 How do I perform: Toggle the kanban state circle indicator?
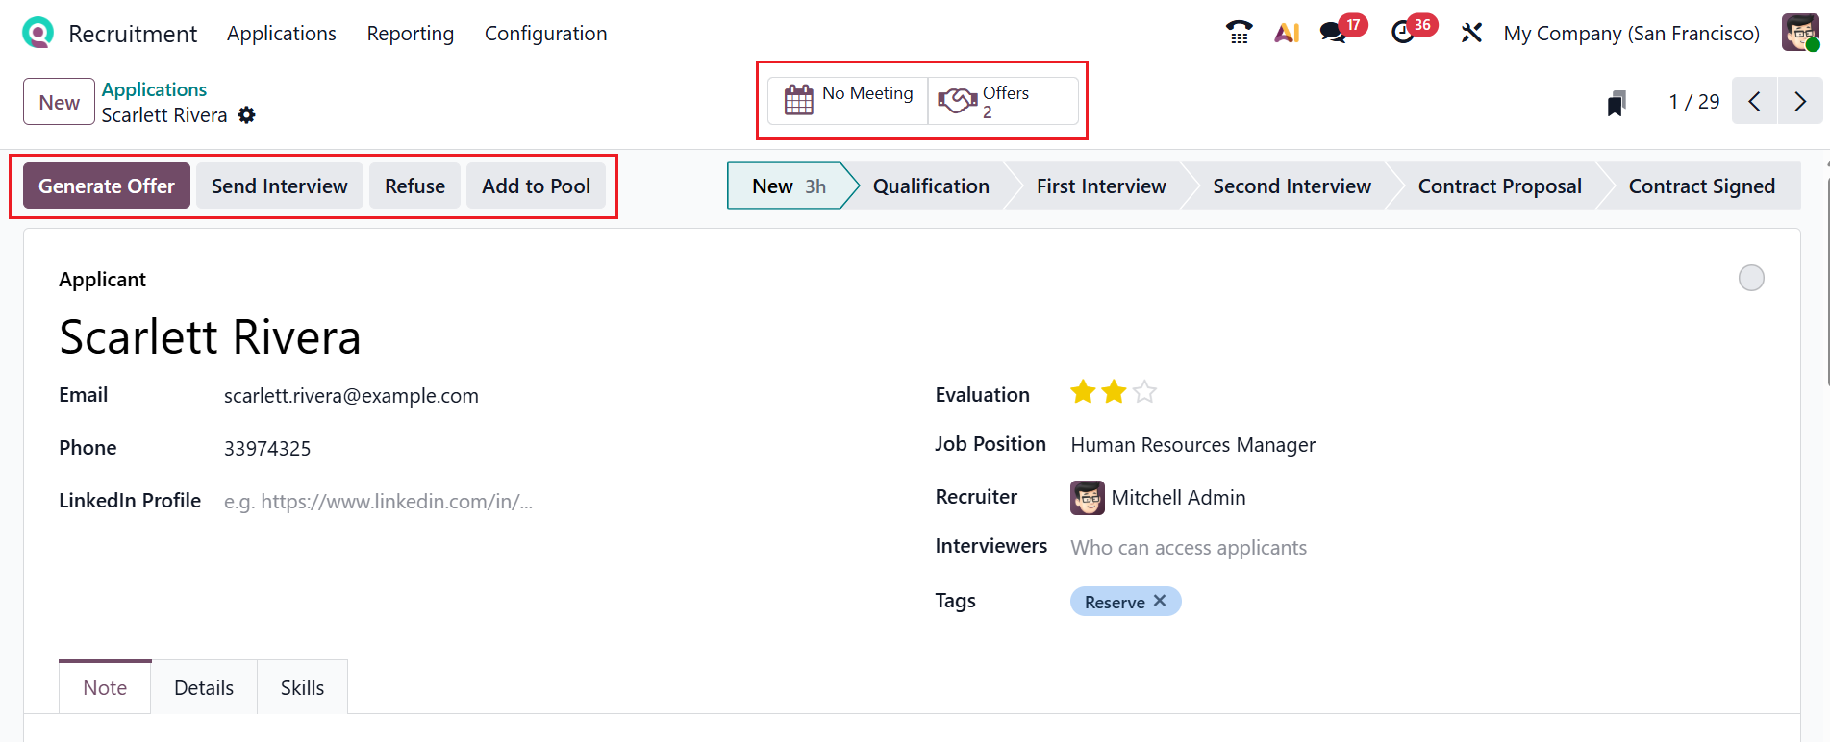(1751, 278)
